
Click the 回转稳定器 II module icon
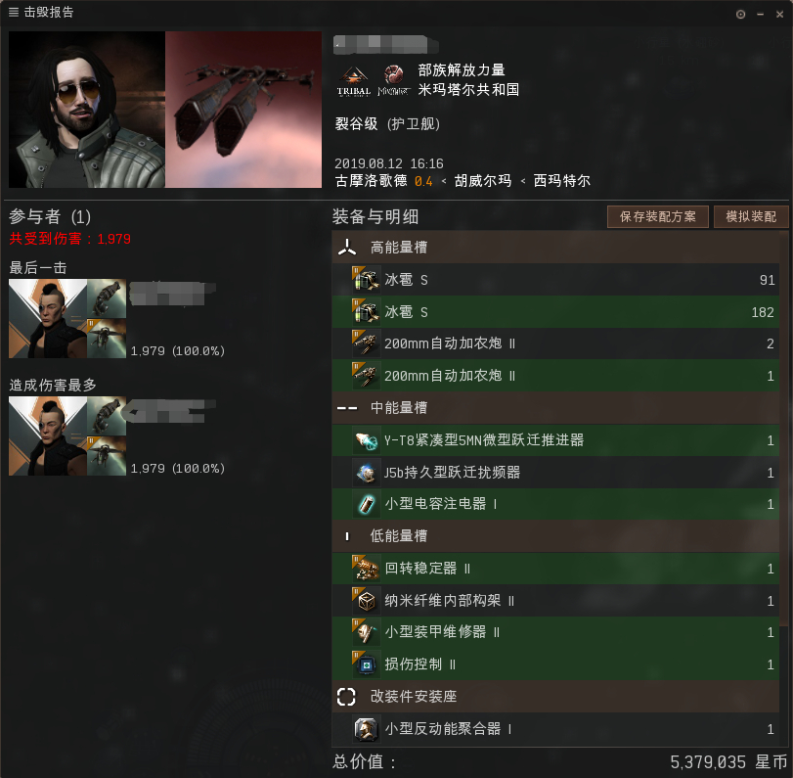click(366, 569)
